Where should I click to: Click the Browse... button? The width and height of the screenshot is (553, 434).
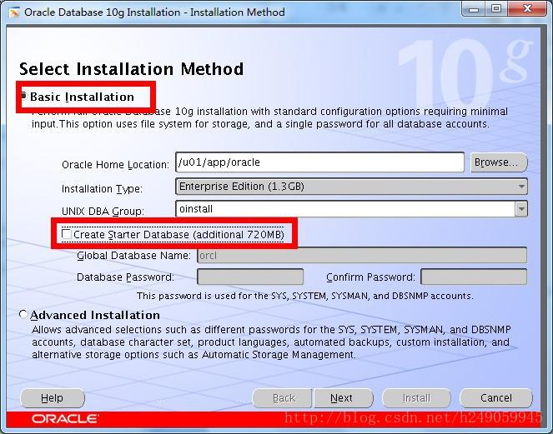coord(499,162)
